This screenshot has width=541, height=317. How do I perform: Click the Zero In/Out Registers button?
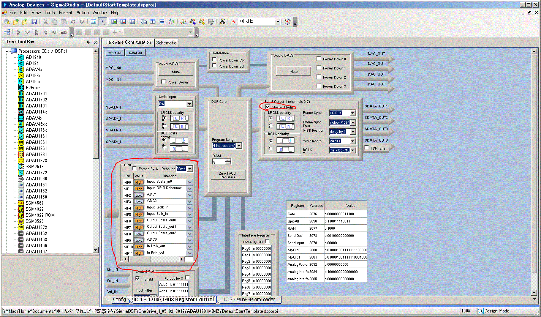point(228,175)
